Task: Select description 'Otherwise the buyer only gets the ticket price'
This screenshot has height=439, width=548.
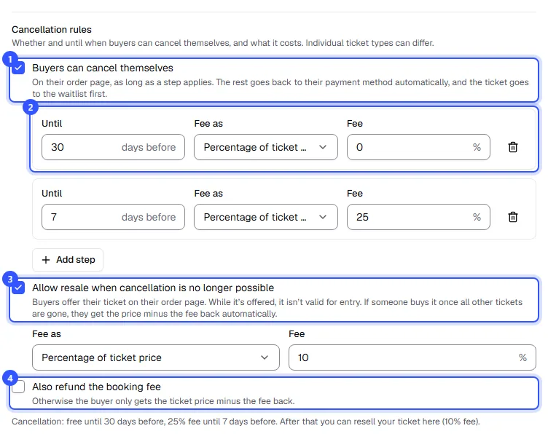Action: click(x=163, y=401)
